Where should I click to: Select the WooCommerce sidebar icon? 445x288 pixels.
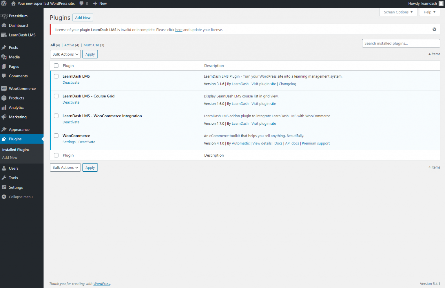(4, 88)
